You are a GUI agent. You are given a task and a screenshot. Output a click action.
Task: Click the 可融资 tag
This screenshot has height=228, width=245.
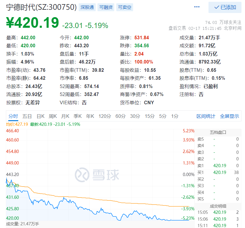[x=106, y=7]
